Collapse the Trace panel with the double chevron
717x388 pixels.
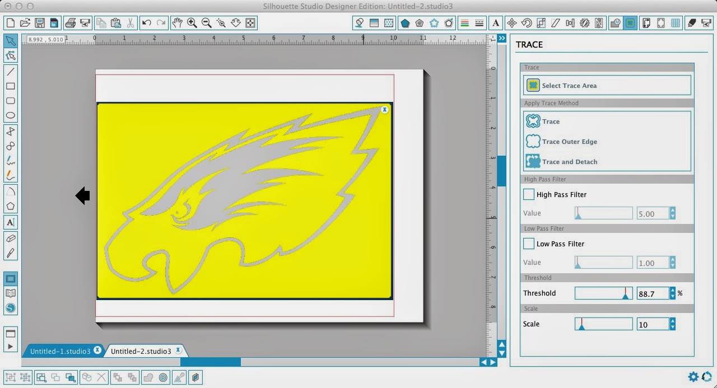pyautogui.click(x=501, y=38)
